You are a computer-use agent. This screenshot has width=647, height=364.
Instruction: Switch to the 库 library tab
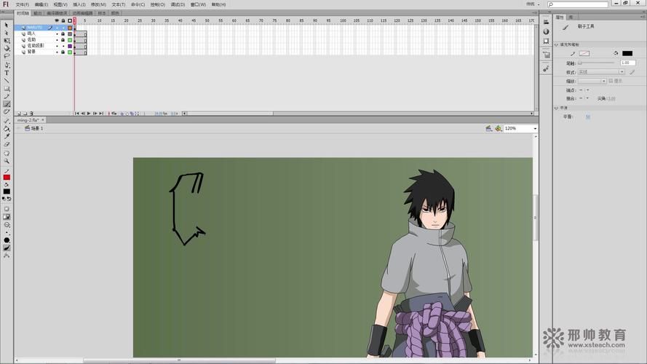[571, 17]
